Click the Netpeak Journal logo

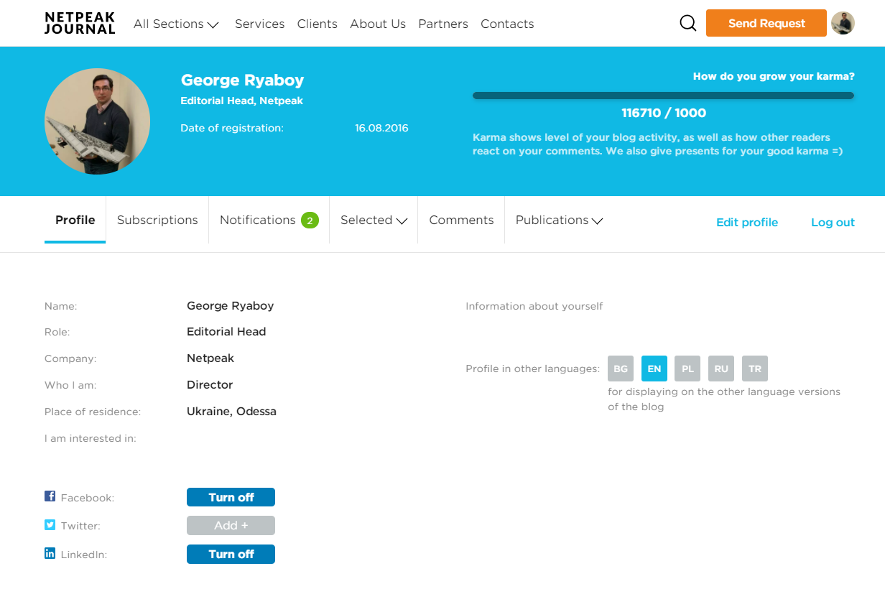[79, 23]
